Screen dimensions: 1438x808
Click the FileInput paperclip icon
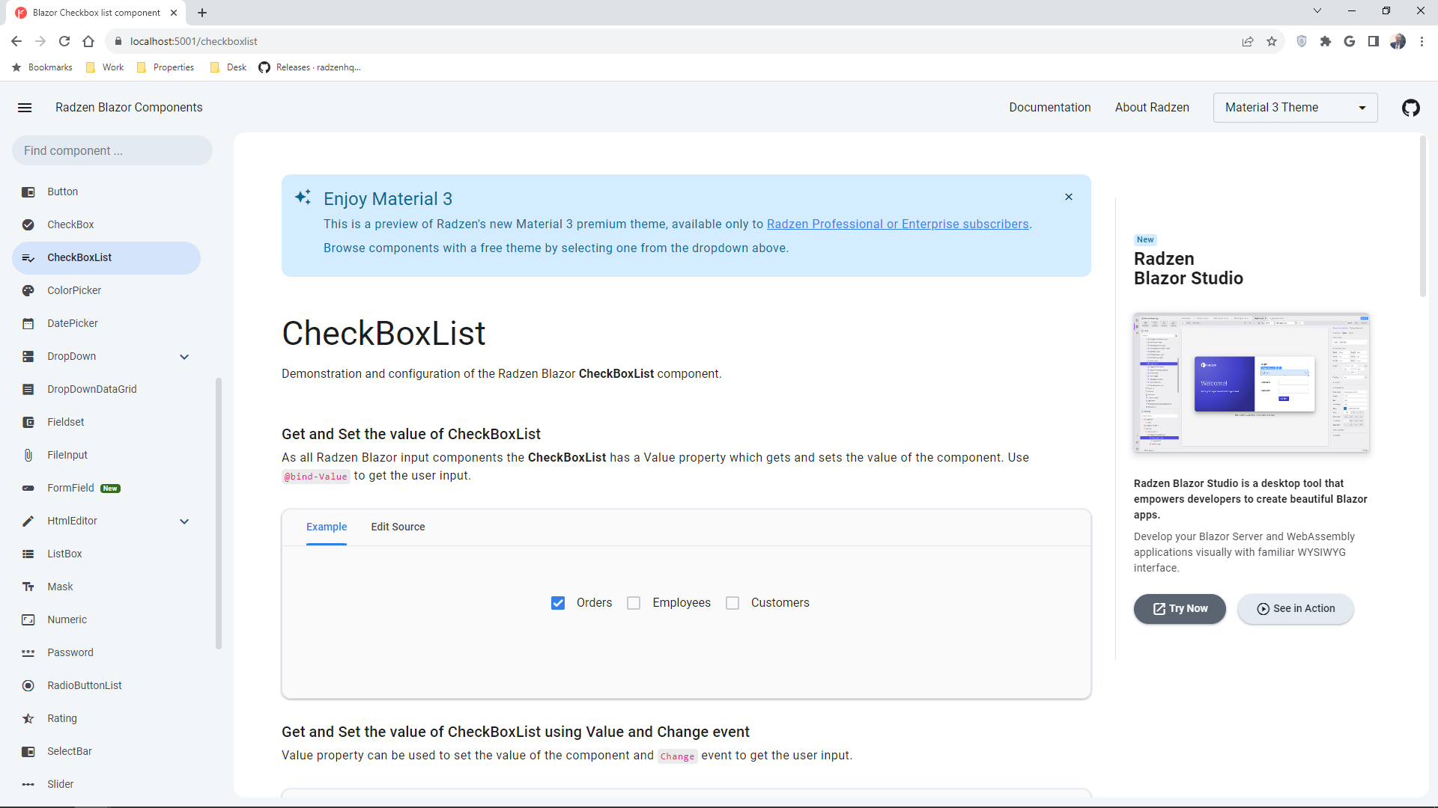click(28, 455)
